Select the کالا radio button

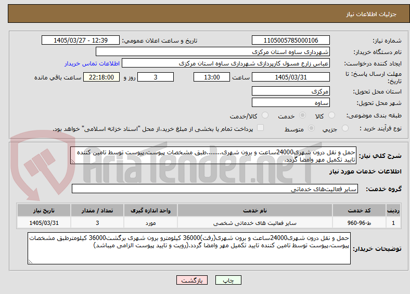331,115
